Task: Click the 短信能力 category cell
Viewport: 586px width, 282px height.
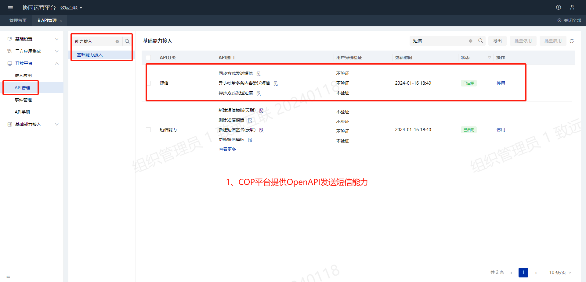Action: pyautogui.click(x=168, y=130)
